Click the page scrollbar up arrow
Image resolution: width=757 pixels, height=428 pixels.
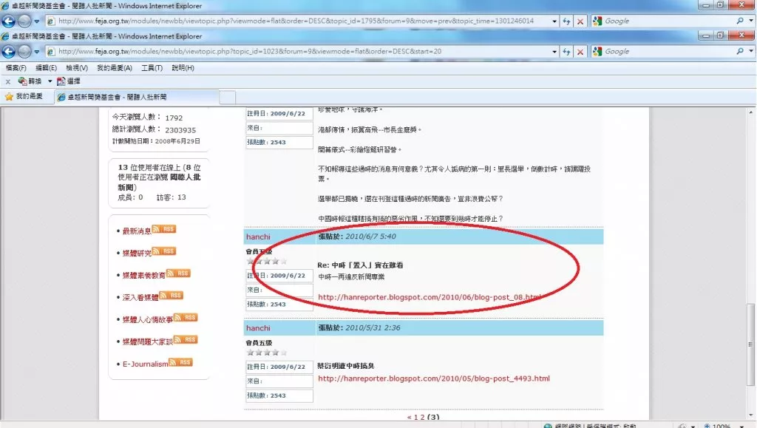point(751,112)
